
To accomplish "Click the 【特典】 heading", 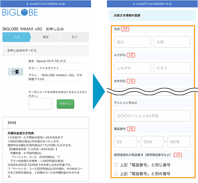I will (x=12, y=123).
